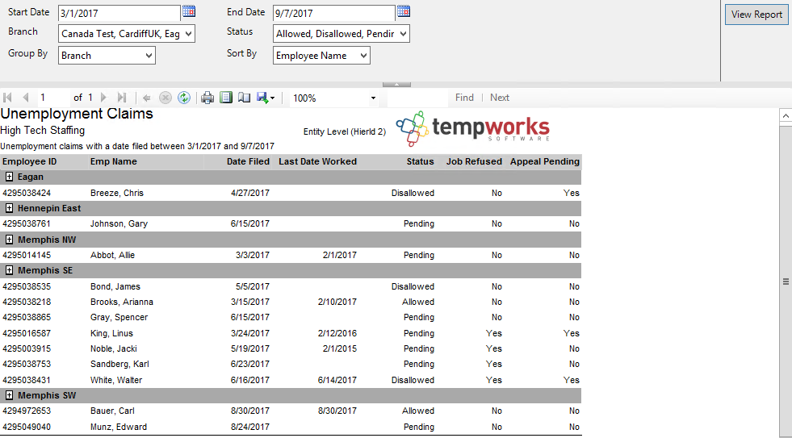
Task: Click employee name Breeze, Chris
Action: [x=117, y=193]
